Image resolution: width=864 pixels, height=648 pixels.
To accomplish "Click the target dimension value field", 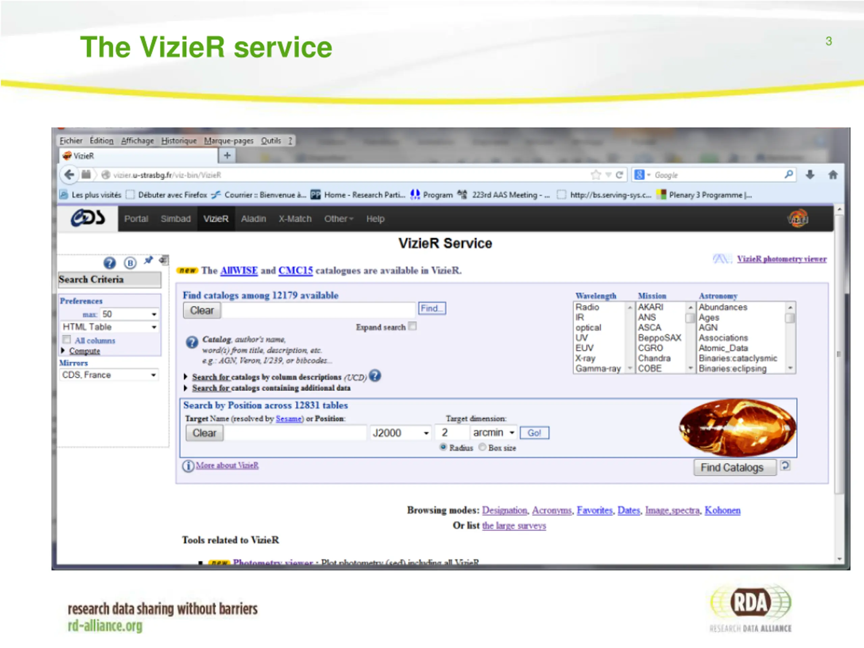I will tap(452, 432).
